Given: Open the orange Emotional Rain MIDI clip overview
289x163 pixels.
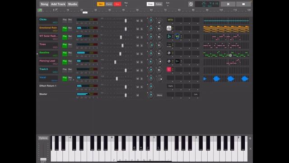Looking at the screenshot, I should click(226, 29).
